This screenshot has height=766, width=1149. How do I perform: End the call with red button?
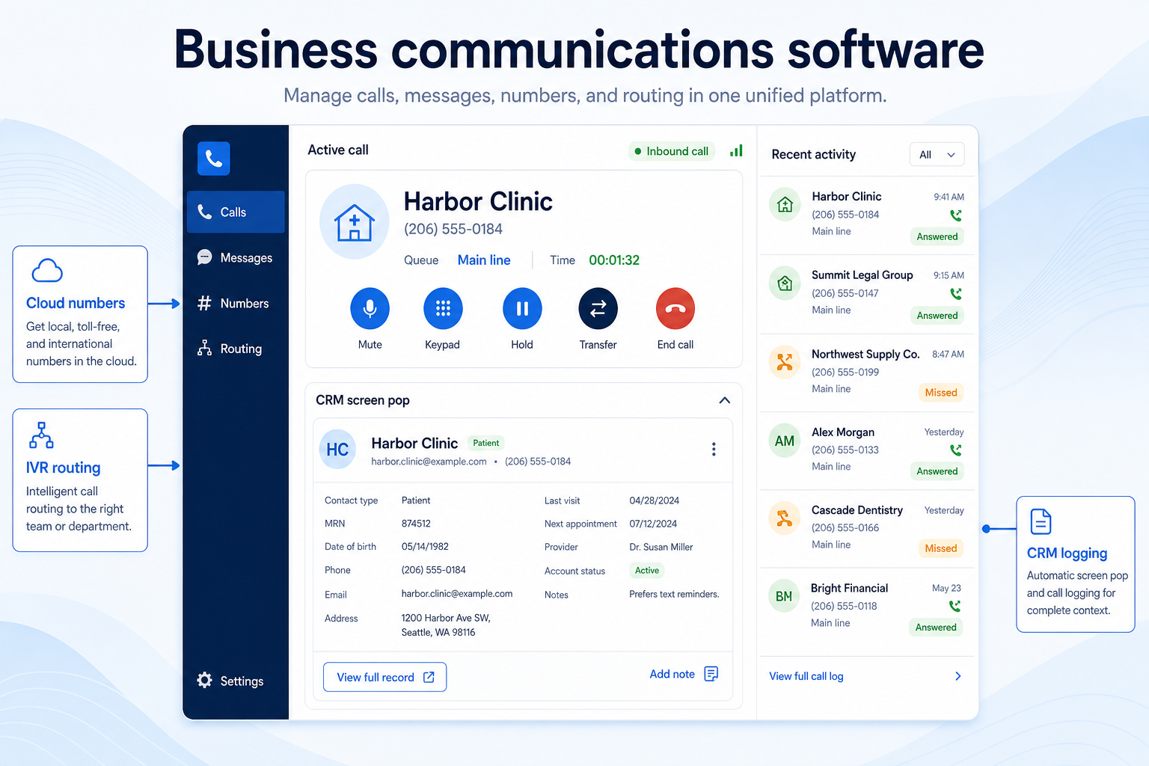pos(675,308)
